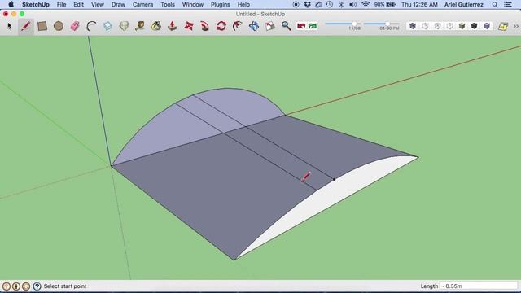Select the Move tool with red arrows
This screenshot has width=521, height=293.
189,26
